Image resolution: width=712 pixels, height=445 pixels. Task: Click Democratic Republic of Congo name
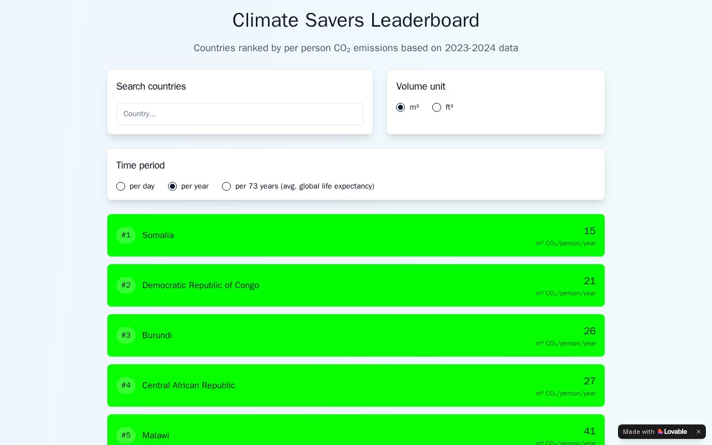pos(201,285)
